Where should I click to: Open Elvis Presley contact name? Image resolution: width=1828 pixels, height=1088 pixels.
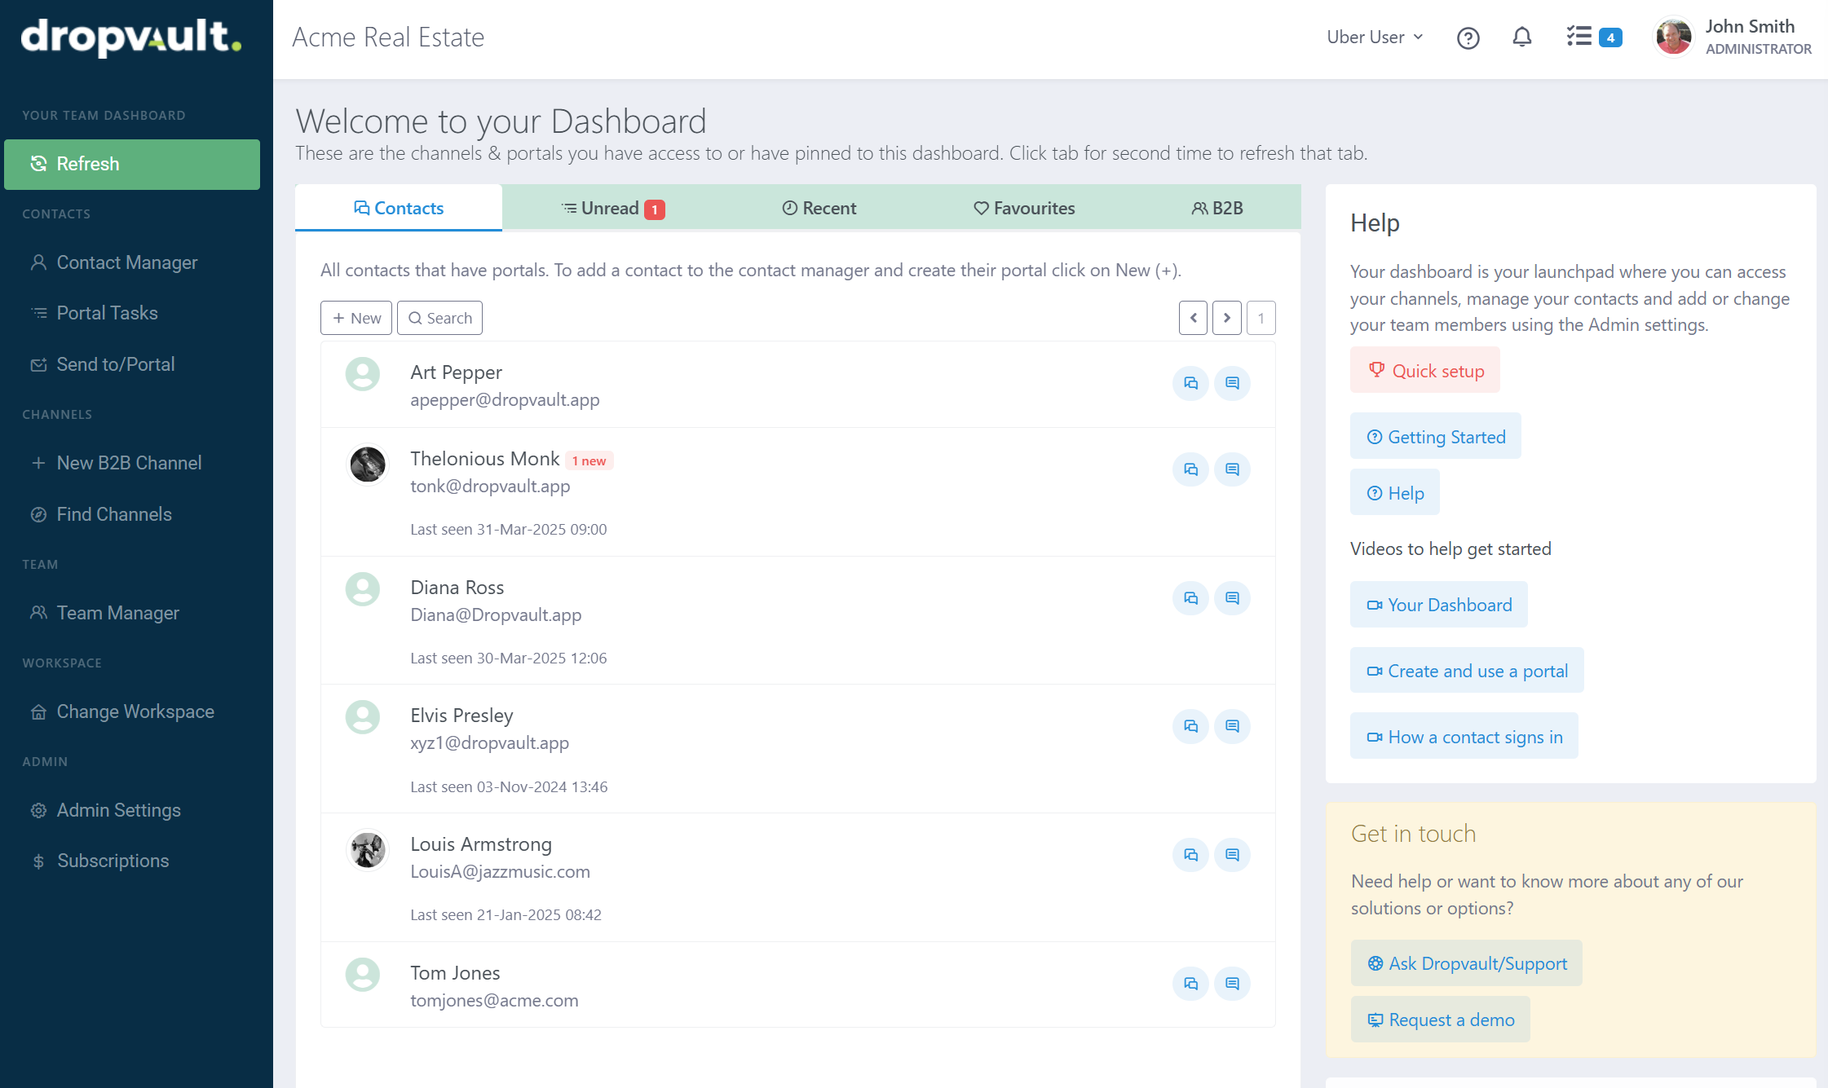[x=461, y=716]
